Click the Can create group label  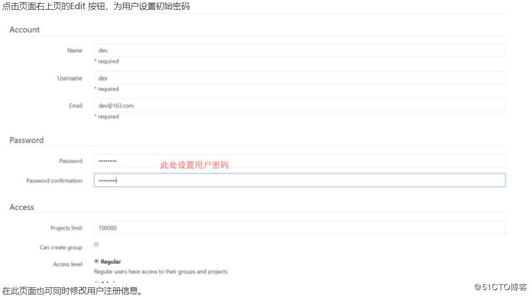[x=61, y=248]
